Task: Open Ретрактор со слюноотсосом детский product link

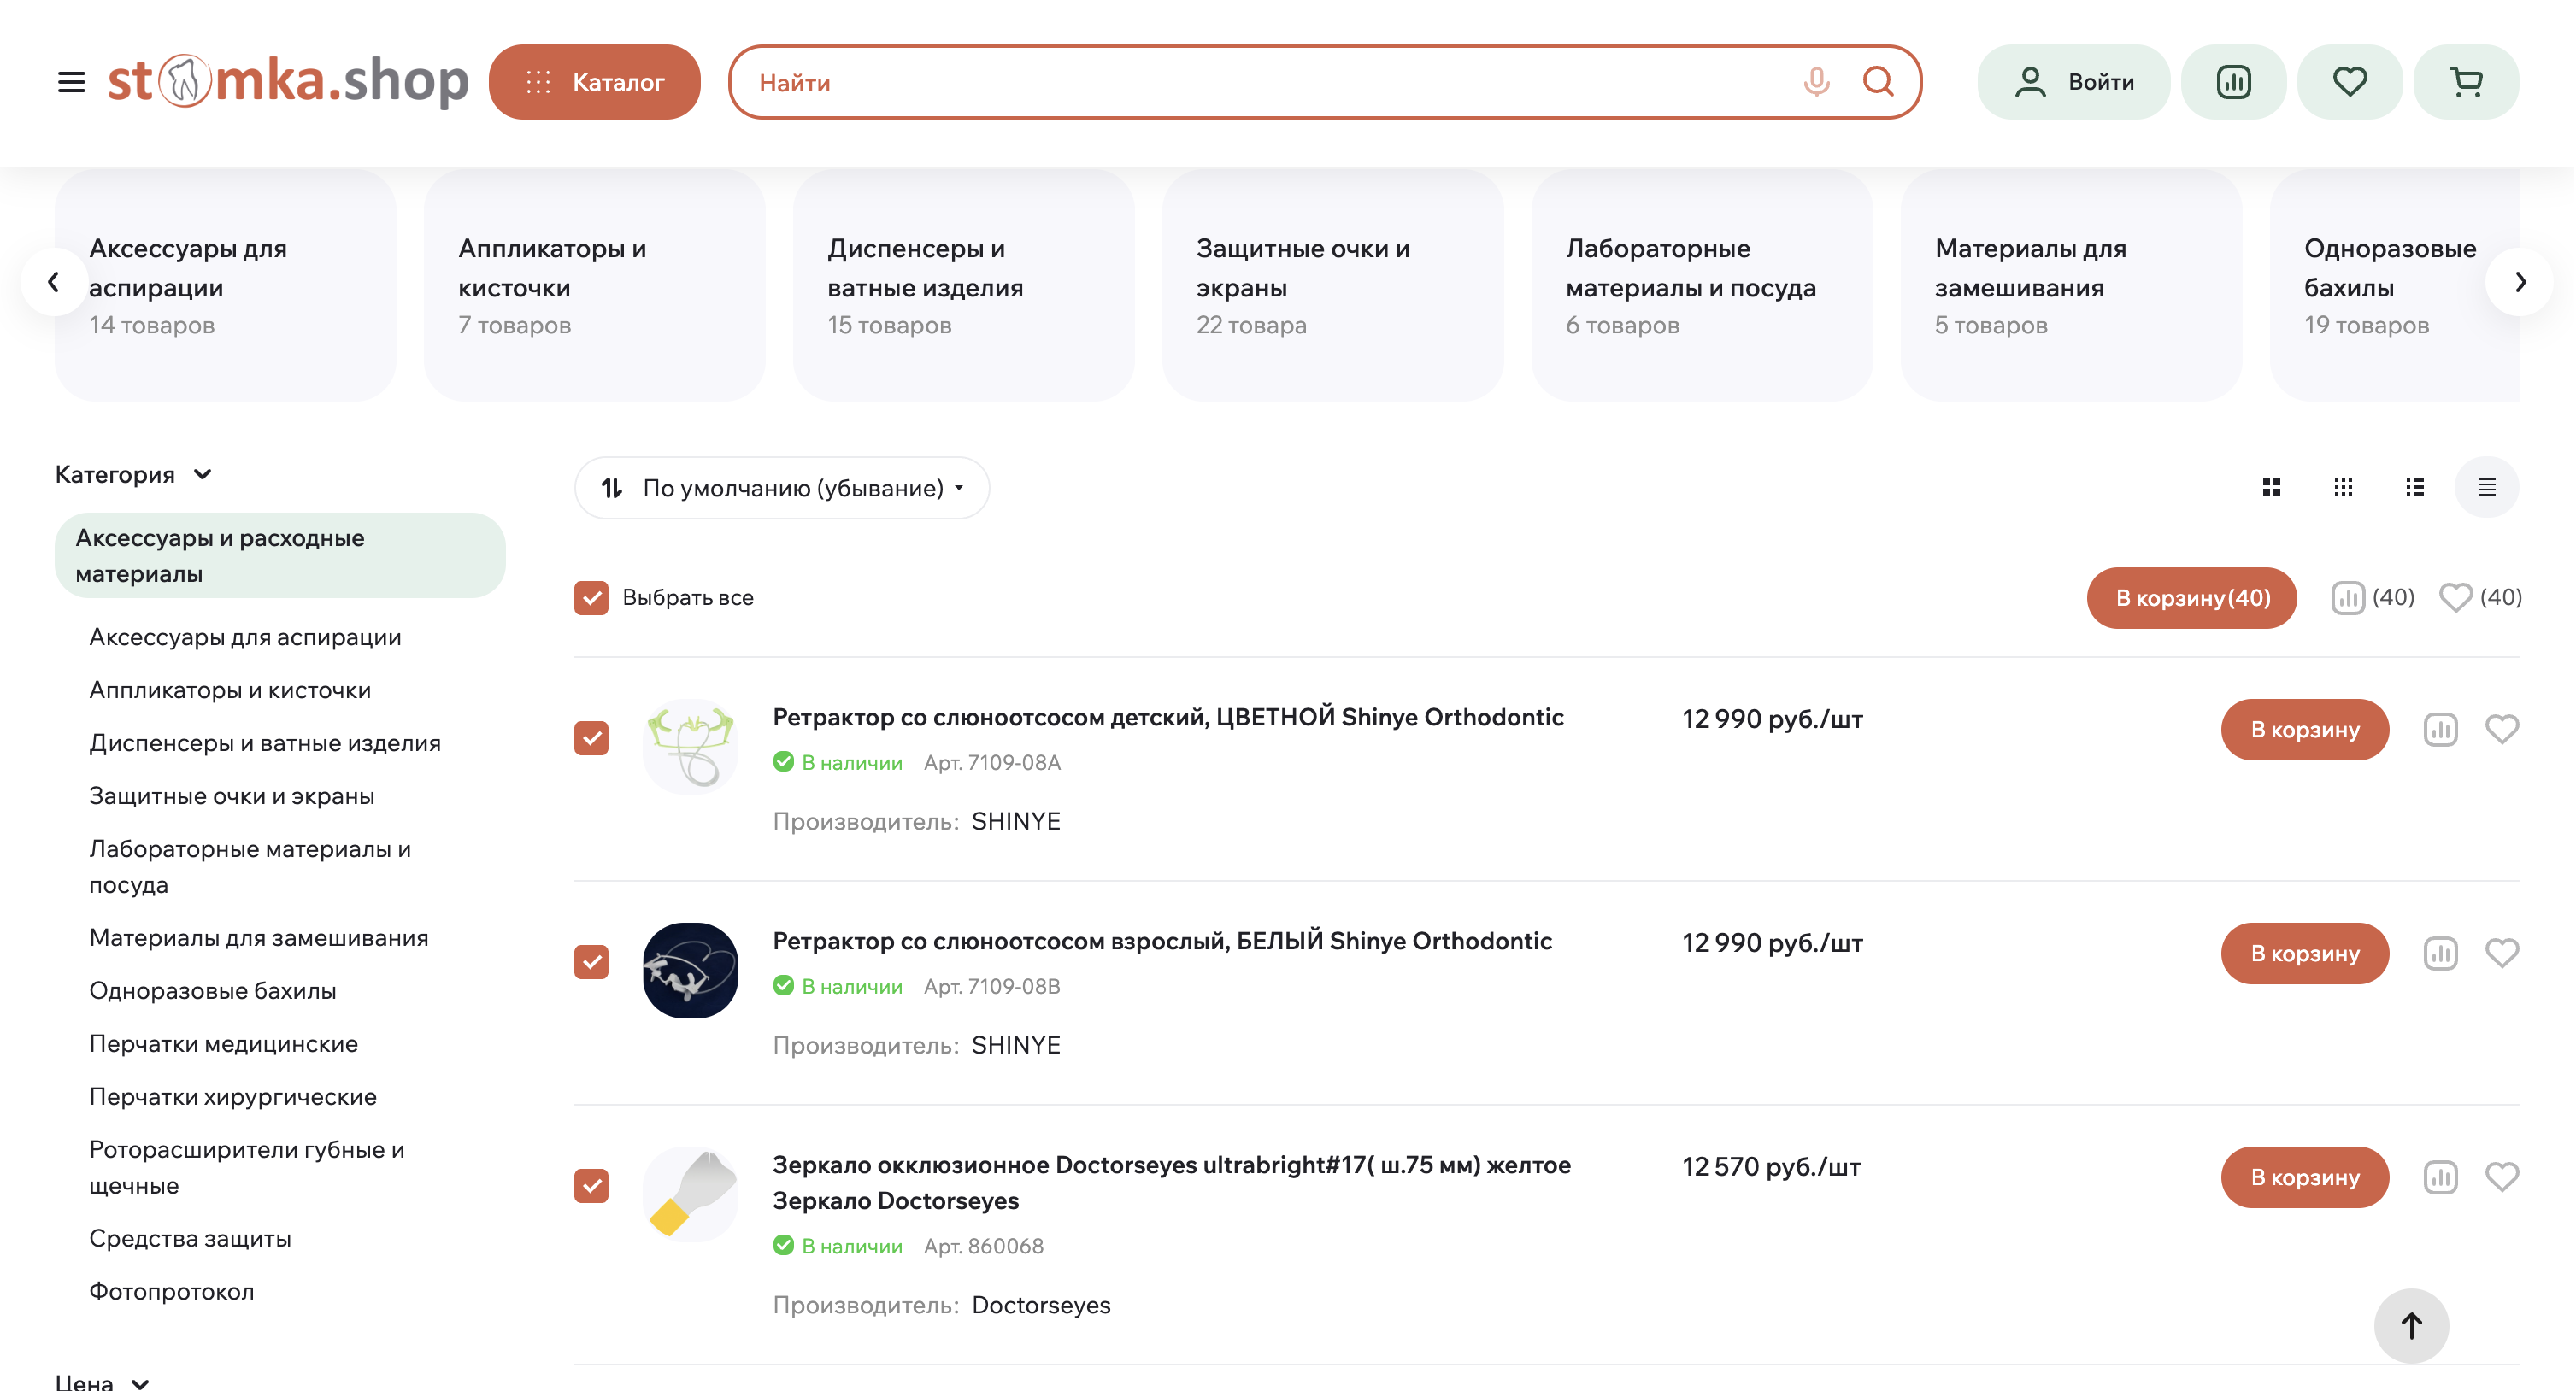Action: click(x=1168, y=717)
